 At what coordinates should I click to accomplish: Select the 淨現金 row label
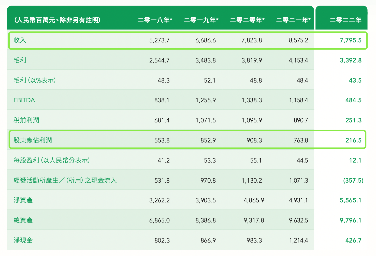click(23, 240)
